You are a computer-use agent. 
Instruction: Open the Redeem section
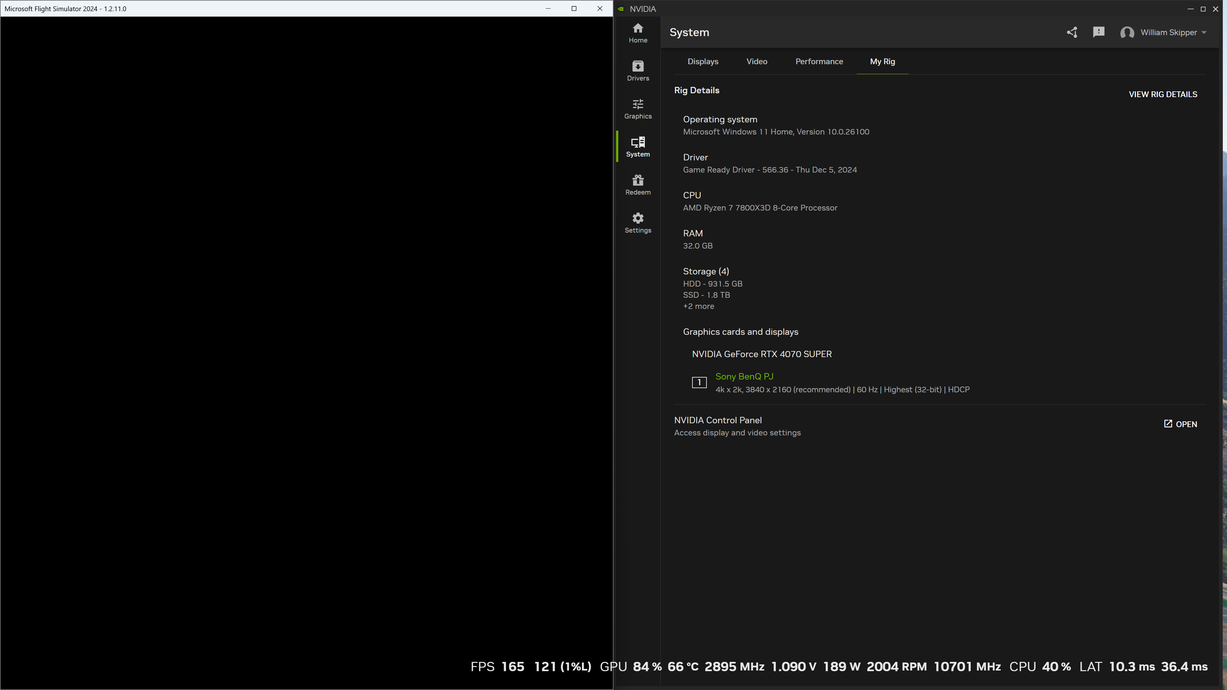click(638, 184)
